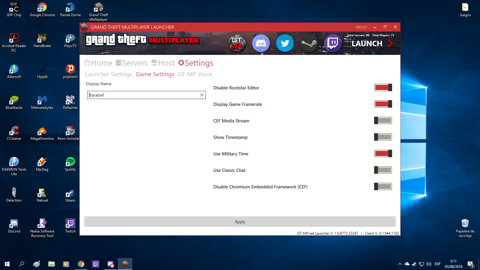Open the GT-MP logo link in launcher header
Image resolution: width=480 pixels, height=270 pixels.
click(x=237, y=43)
